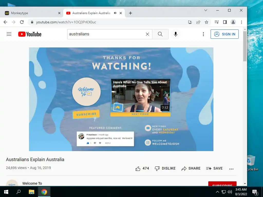Install app icon in the address bar

[x=190, y=22]
